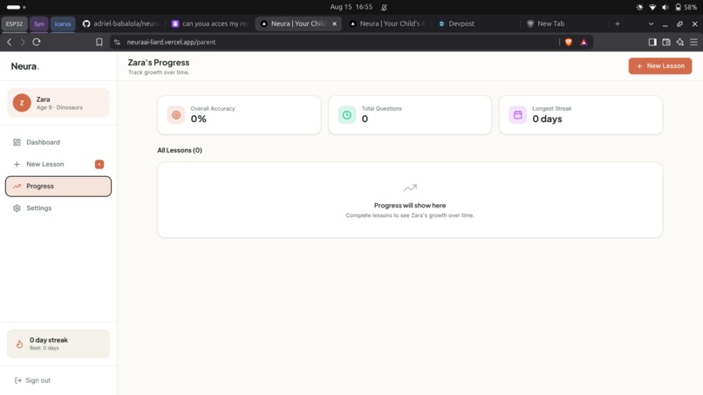Click the Overall Accuracy 0% value
Image resolution: width=703 pixels, height=395 pixels.
click(199, 119)
